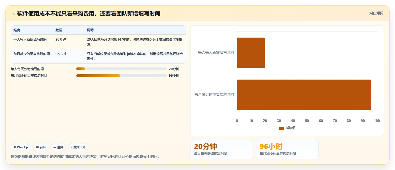Viewport: 395px width, 170px height.
Task: Click description starting 20人团队每月约增加147小时
Action: [135, 42]
